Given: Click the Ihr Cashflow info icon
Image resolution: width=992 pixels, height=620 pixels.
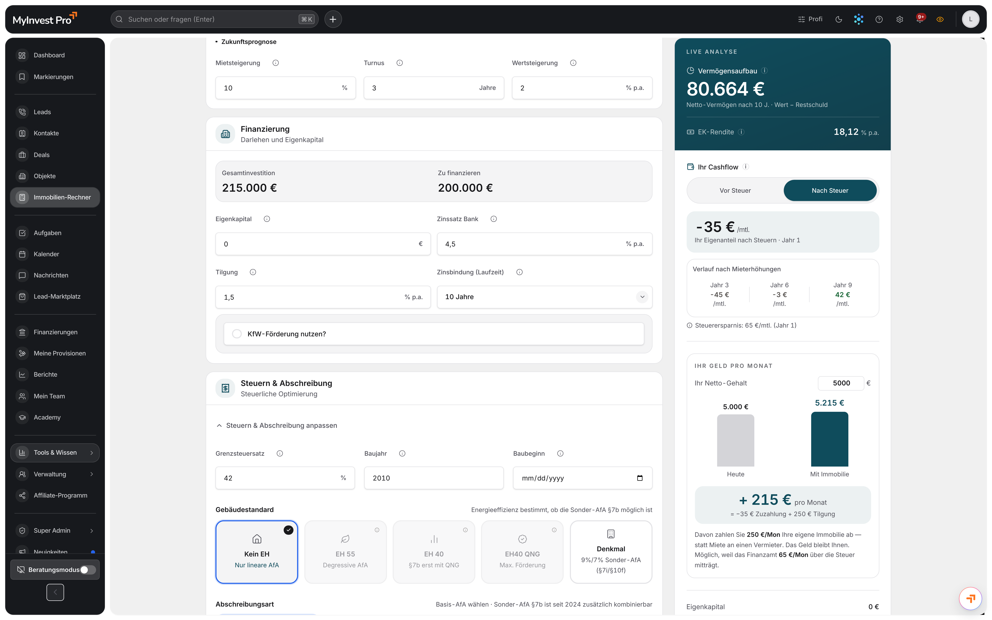Looking at the screenshot, I should [x=746, y=167].
